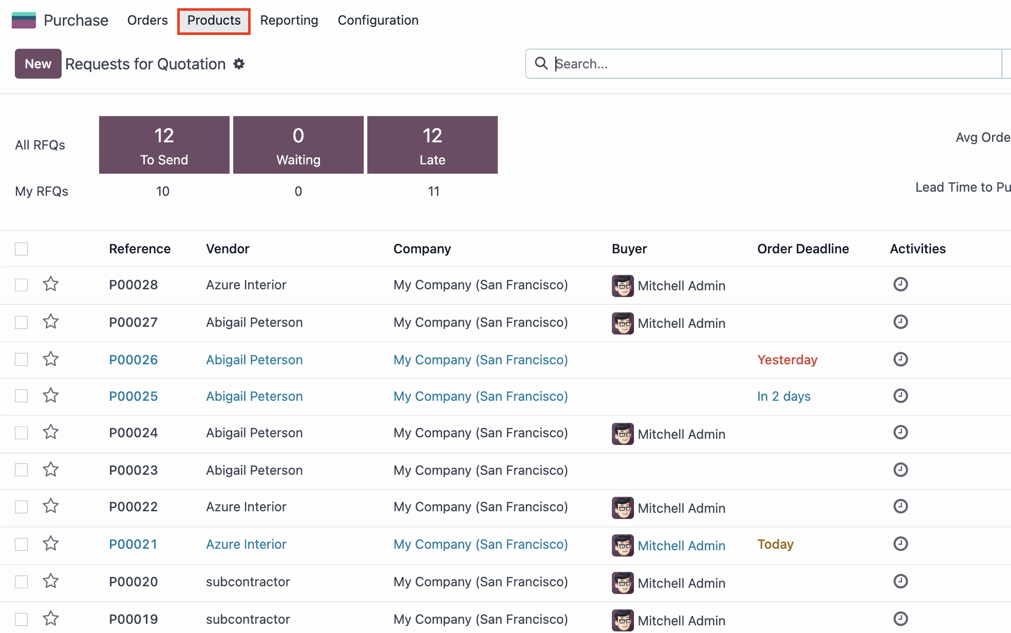Open the Products menu
Screen dimensions: 1011x633
pos(214,21)
